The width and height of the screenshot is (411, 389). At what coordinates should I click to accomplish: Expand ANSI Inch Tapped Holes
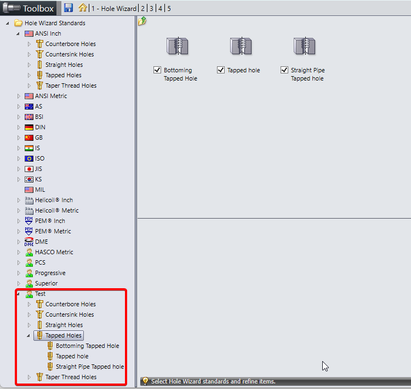click(29, 75)
